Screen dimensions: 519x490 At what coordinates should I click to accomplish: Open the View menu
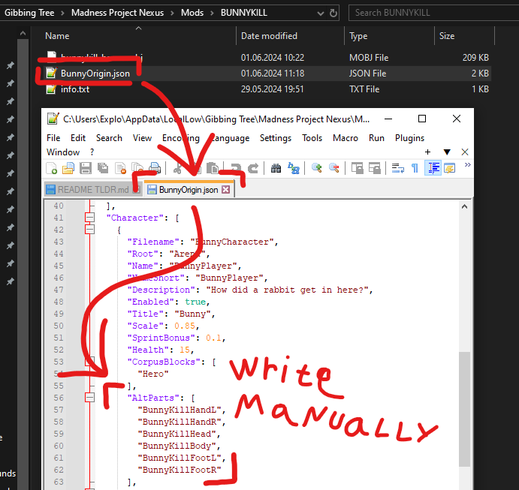142,138
